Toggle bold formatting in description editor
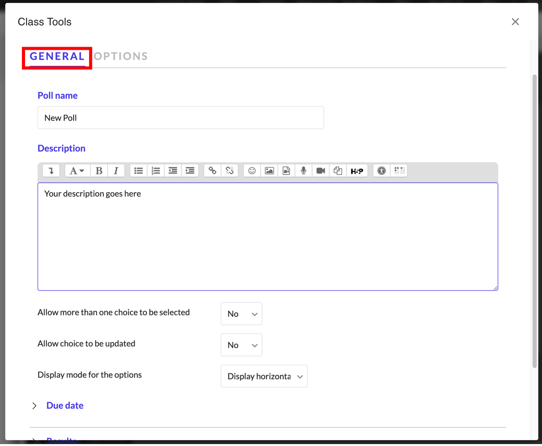This screenshot has width=542, height=446. (99, 171)
